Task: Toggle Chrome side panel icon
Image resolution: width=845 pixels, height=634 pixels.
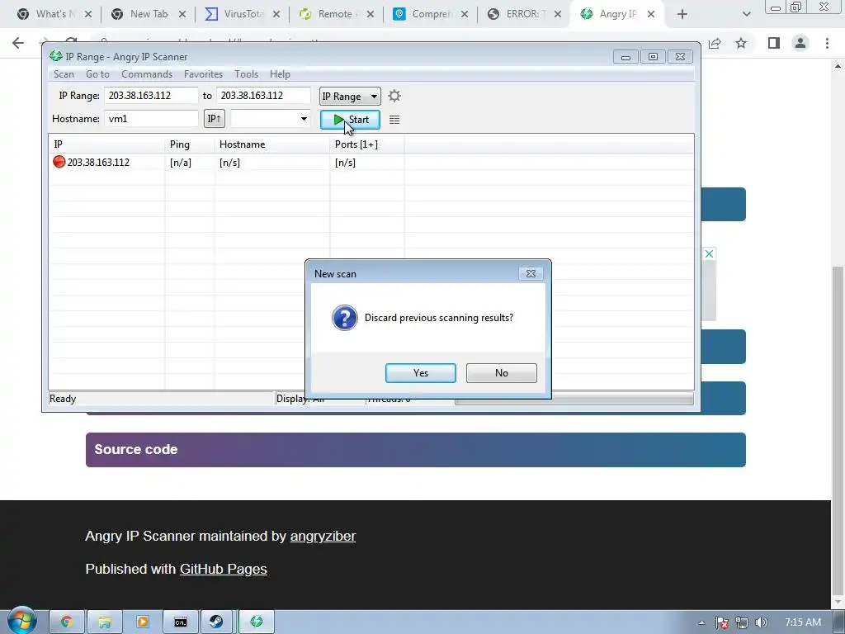Action: [774, 43]
